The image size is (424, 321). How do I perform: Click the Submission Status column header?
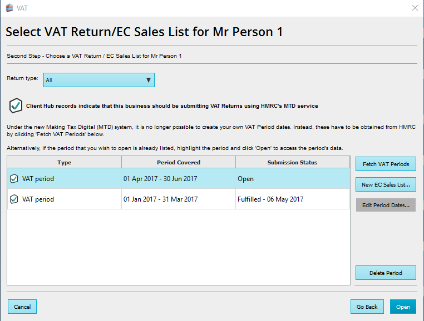292,163
